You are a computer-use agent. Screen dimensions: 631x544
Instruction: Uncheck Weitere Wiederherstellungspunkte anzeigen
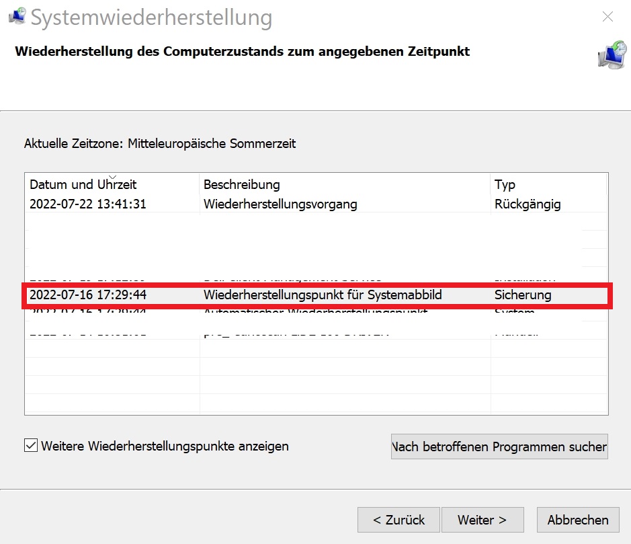[30, 446]
